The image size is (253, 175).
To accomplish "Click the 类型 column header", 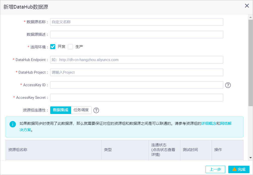I will tap(125, 150).
